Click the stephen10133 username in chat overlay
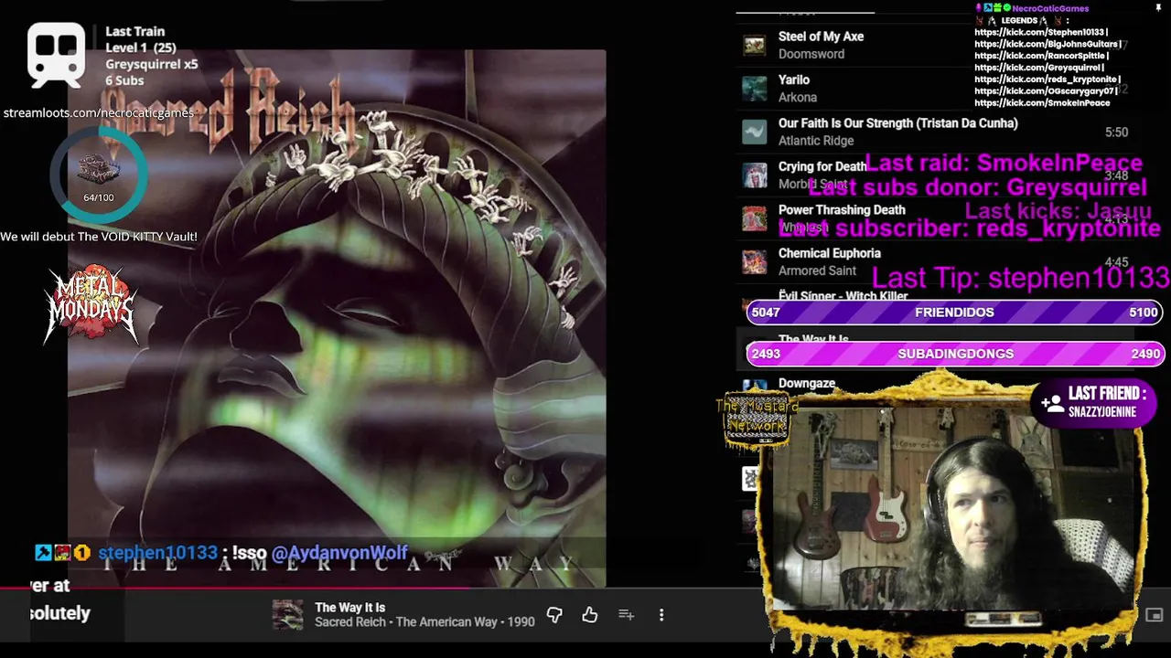 [x=157, y=553]
